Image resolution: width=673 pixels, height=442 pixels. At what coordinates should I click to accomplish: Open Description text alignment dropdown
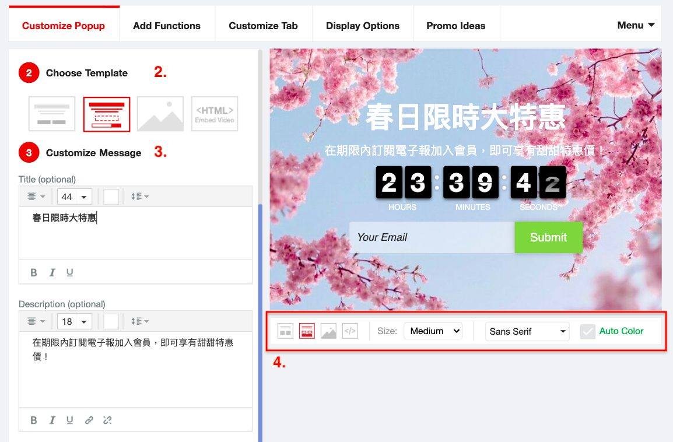pyautogui.click(x=36, y=321)
